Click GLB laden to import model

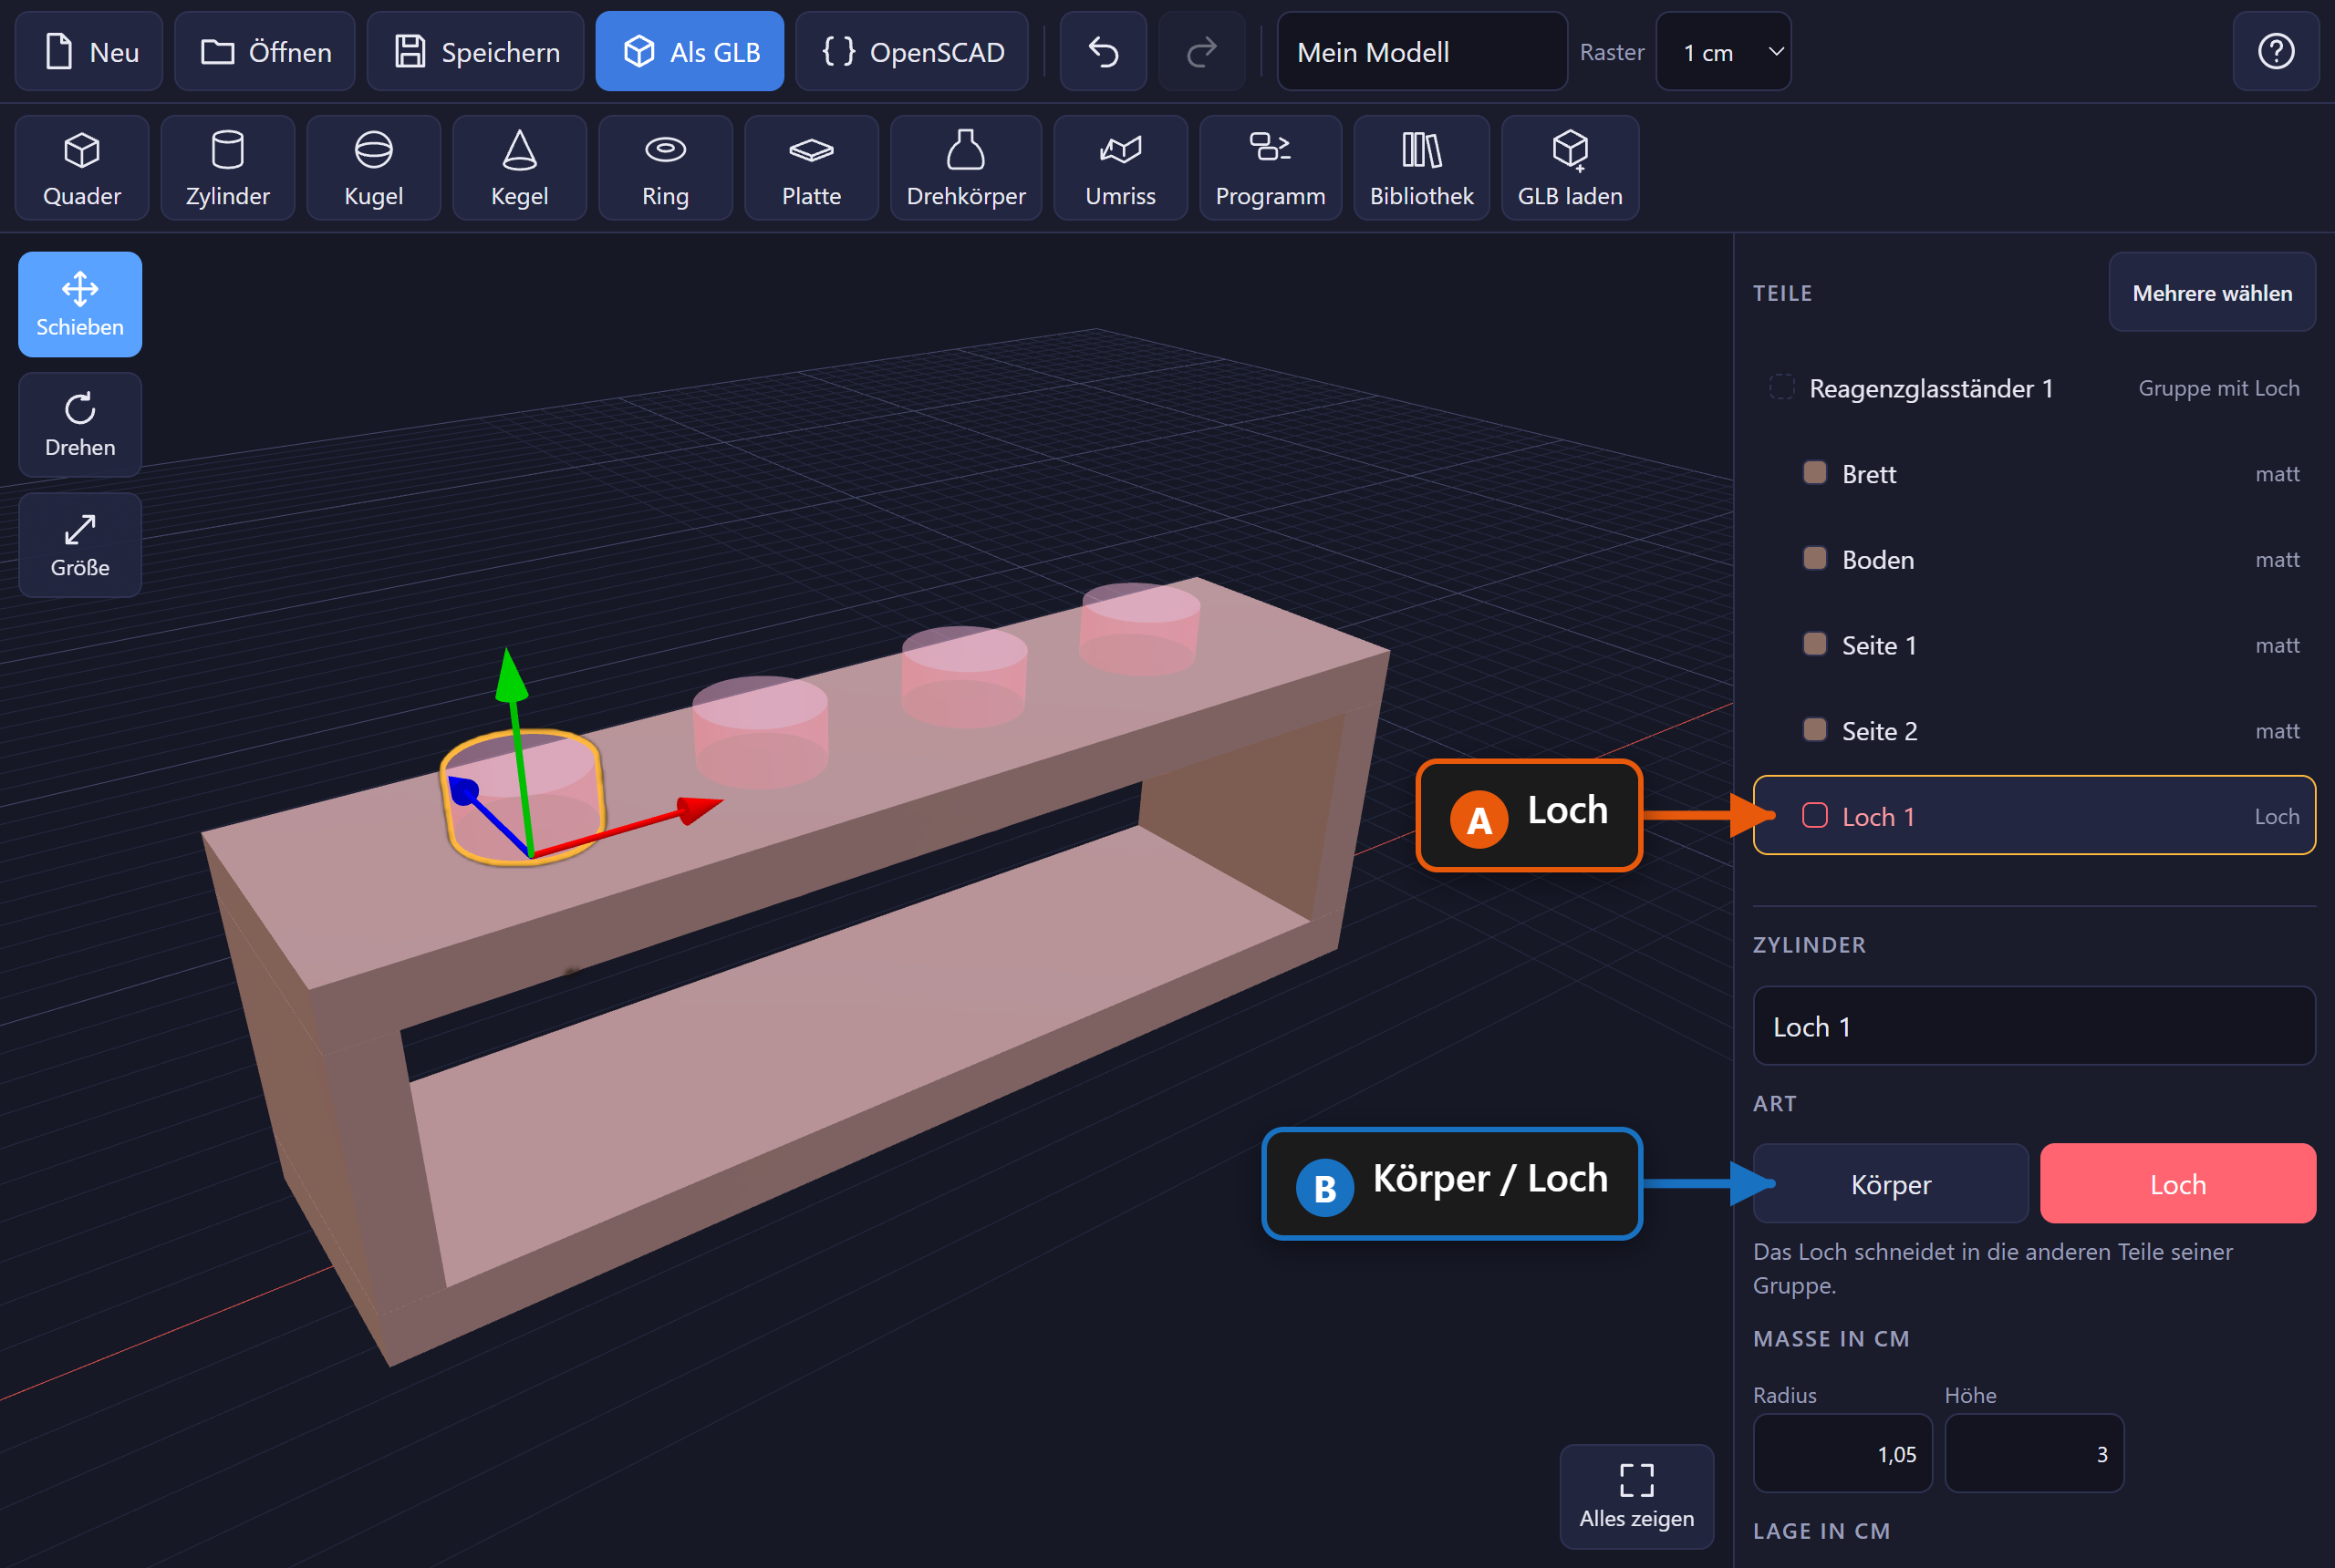coord(1570,167)
